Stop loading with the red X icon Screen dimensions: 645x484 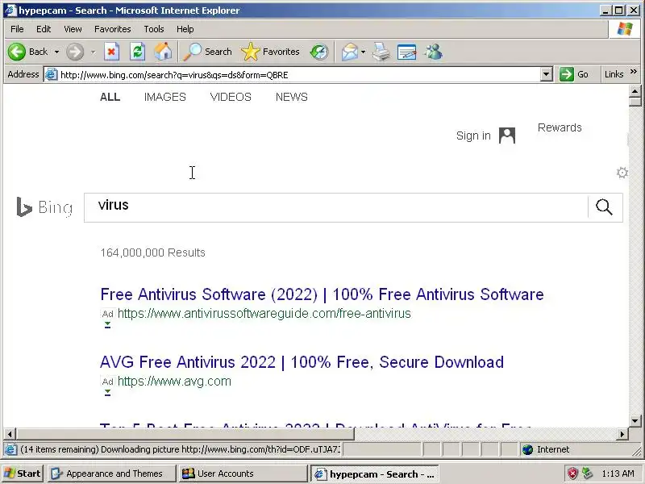click(x=111, y=52)
